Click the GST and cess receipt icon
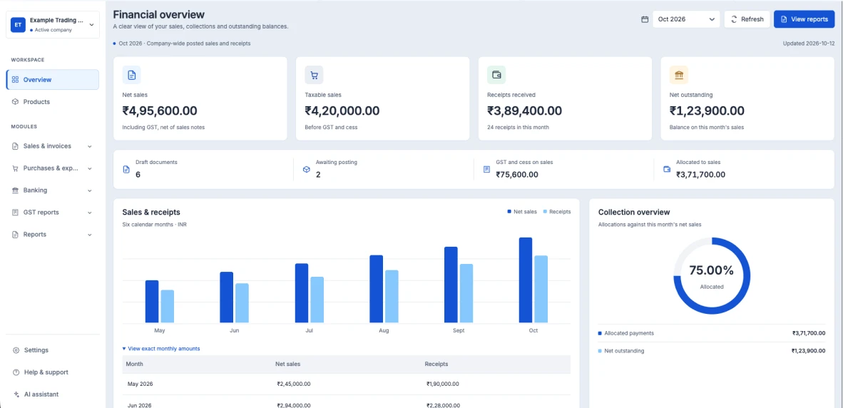 click(486, 169)
